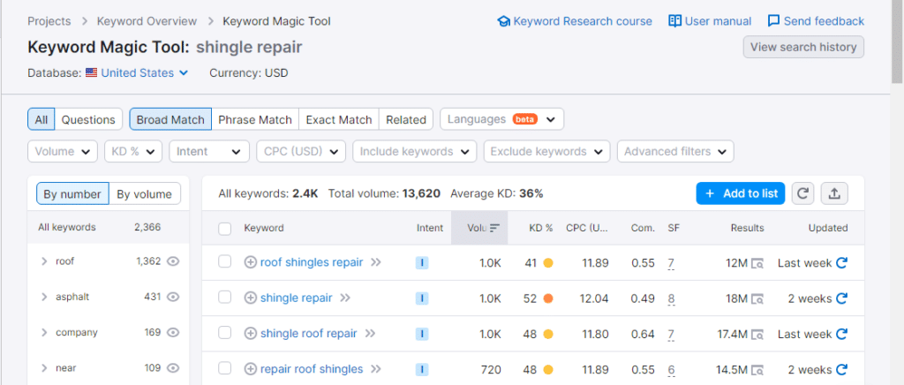Screen dimensions: 904x385
Task: Open the Volume filter dropdown
Action: pos(63,152)
